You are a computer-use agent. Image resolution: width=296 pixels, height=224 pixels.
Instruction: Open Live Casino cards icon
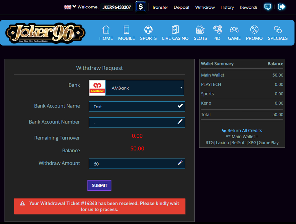(x=175, y=30)
